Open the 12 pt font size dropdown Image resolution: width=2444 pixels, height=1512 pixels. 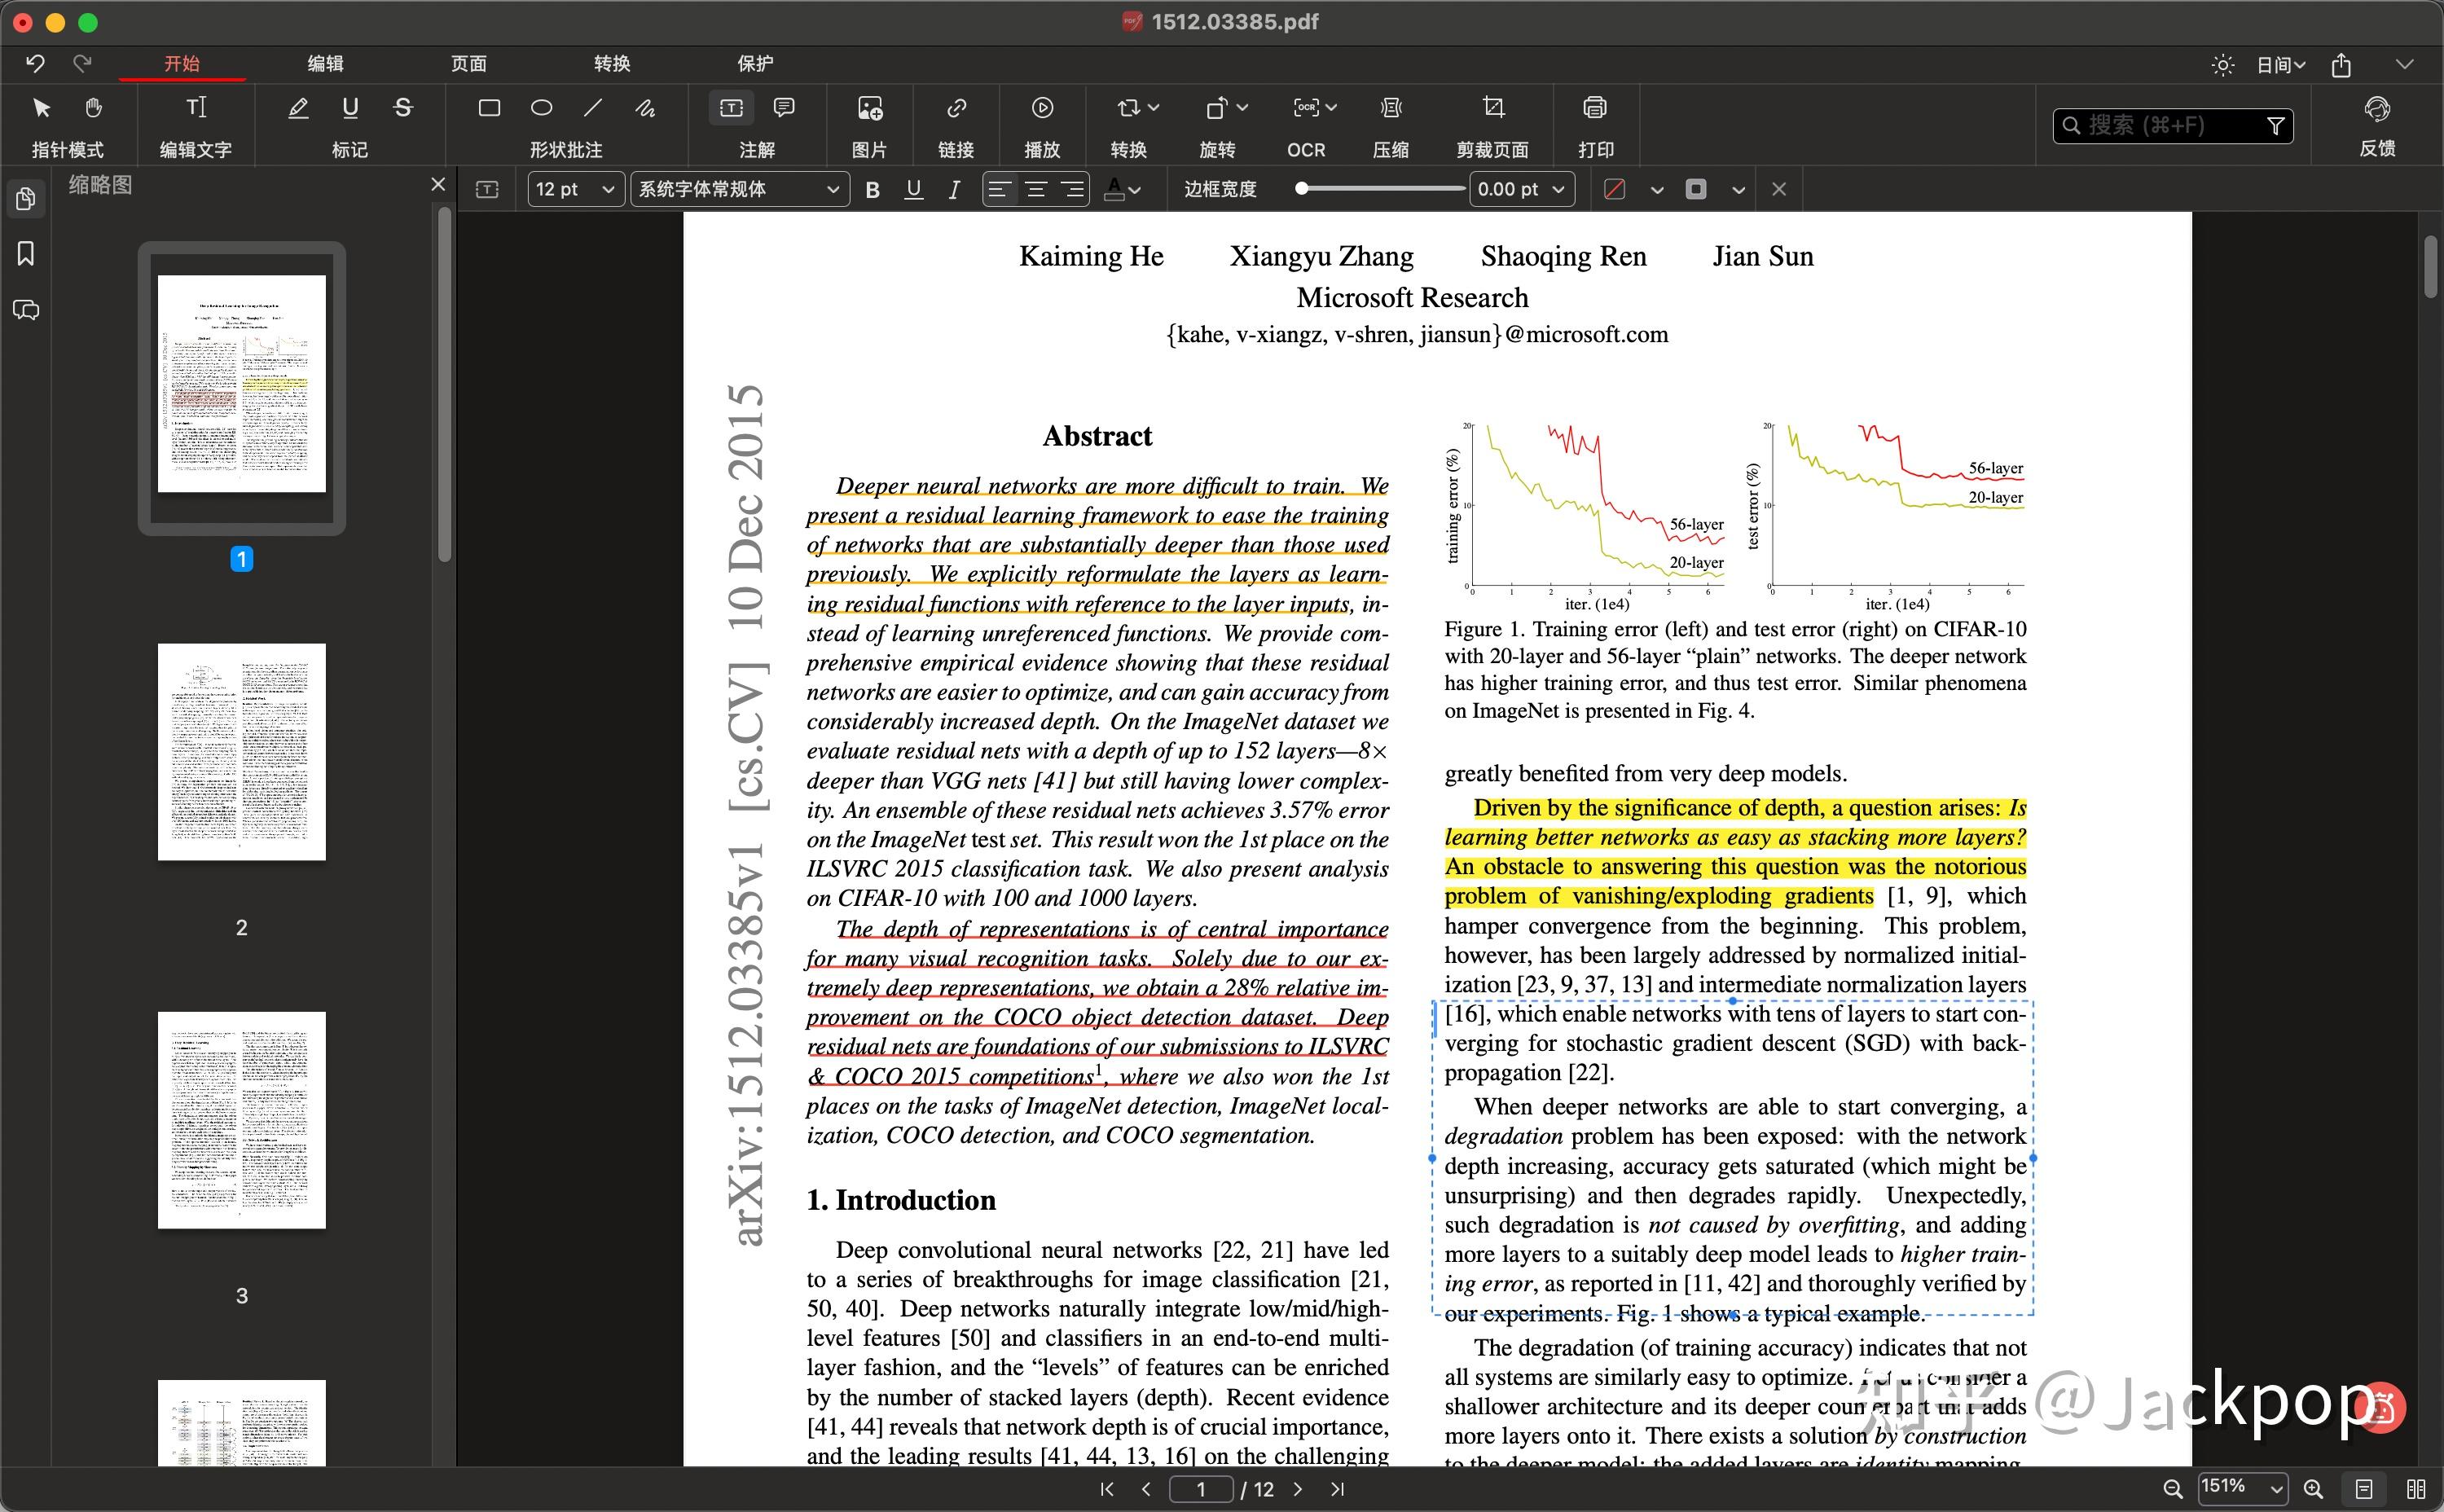click(x=575, y=189)
